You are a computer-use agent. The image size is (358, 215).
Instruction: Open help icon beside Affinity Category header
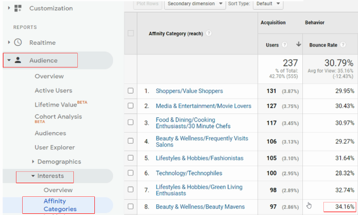point(209,33)
